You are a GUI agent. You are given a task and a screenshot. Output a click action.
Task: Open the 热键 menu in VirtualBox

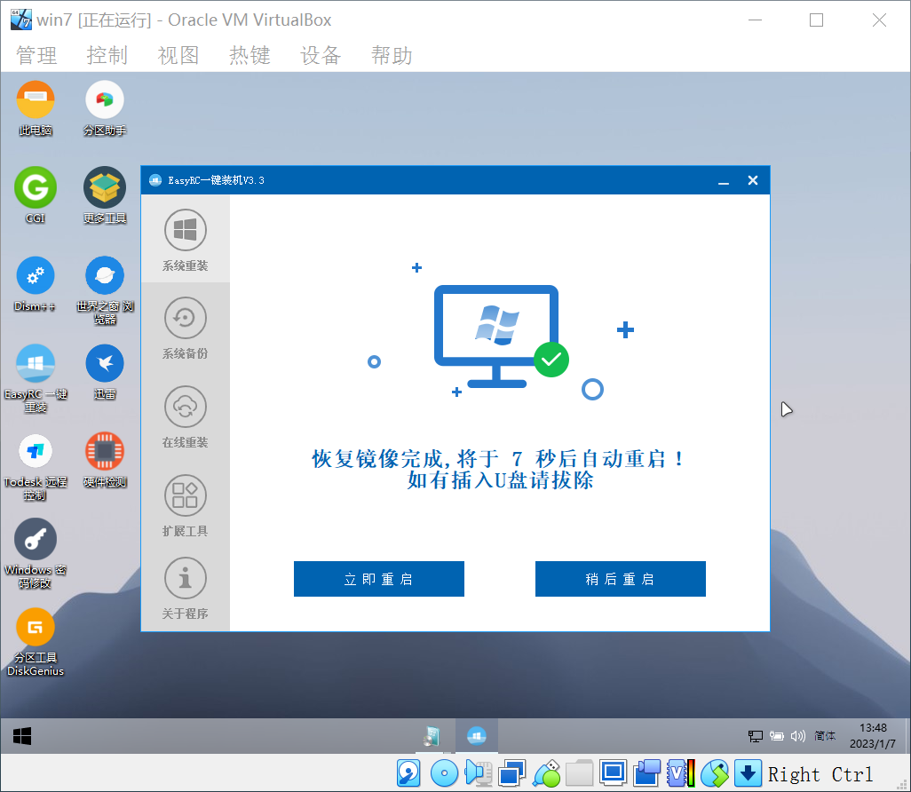click(250, 55)
